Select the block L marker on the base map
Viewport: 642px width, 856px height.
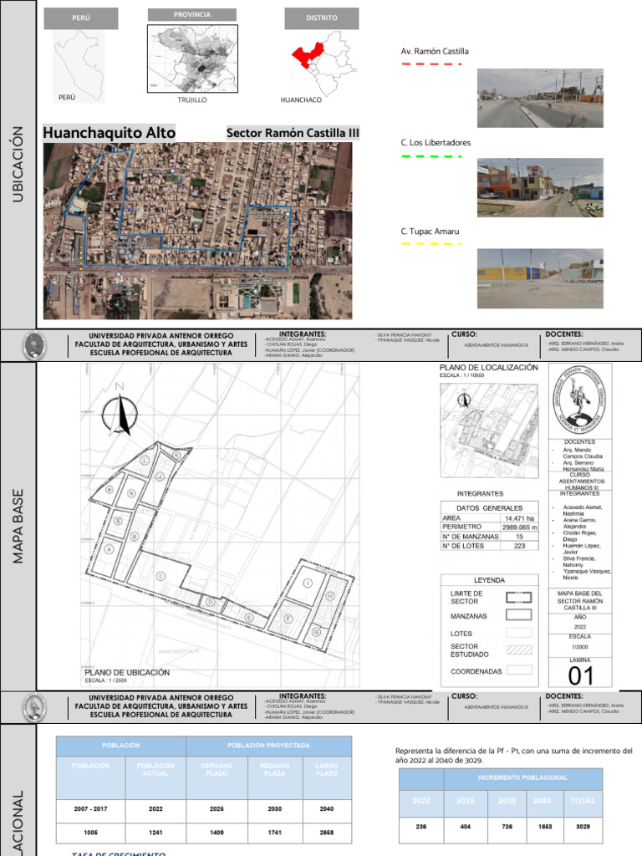coord(145,461)
